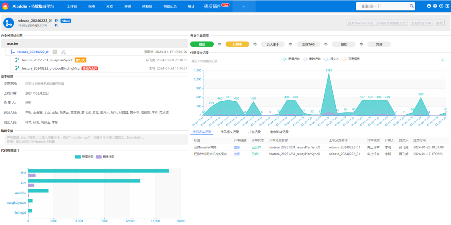Open the settings gear icon
The height and width of the screenshot is (225, 451).
click(435, 6)
